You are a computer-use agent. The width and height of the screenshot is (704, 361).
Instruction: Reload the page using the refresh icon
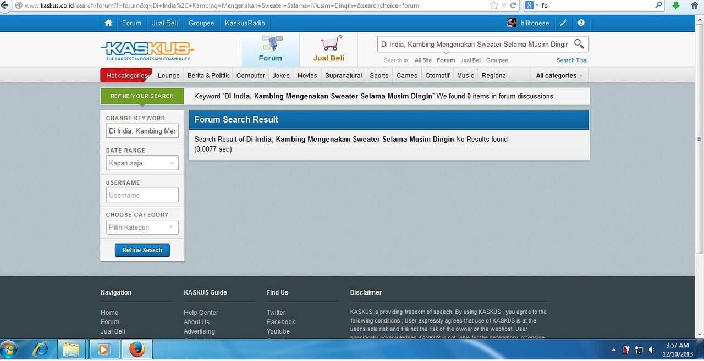pyautogui.click(x=513, y=5)
